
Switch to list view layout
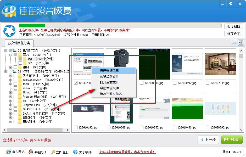234,42
